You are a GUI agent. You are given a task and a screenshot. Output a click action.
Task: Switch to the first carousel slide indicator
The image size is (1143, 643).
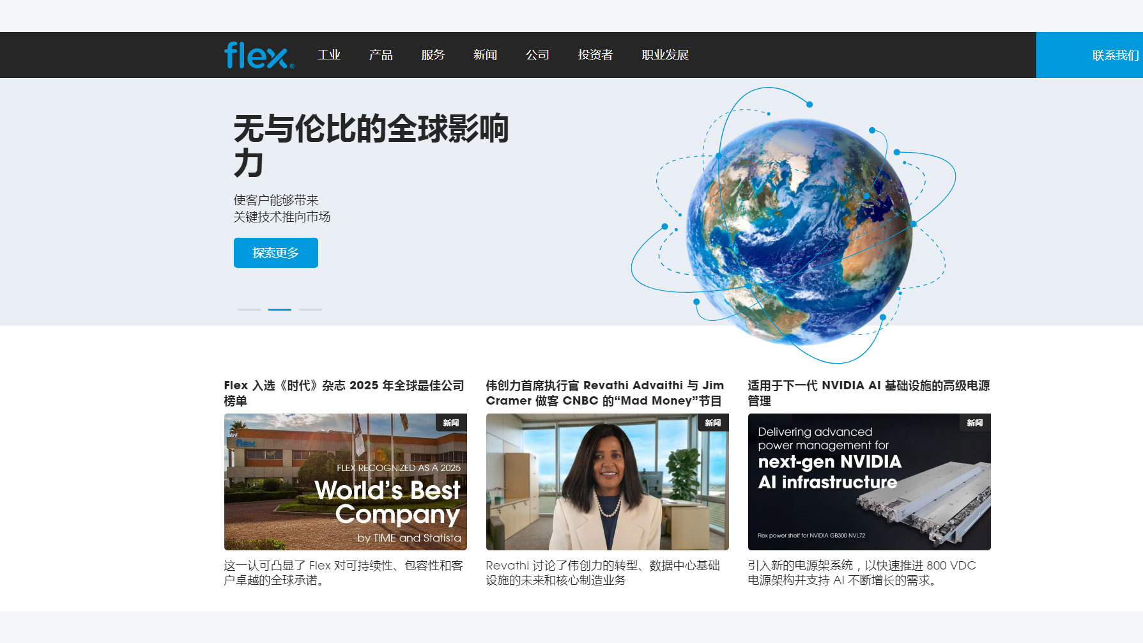[249, 309]
